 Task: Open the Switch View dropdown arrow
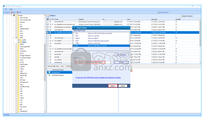click(169, 12)
